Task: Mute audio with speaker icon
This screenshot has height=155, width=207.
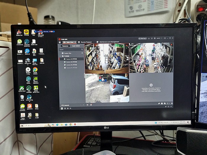Action: 88,105
